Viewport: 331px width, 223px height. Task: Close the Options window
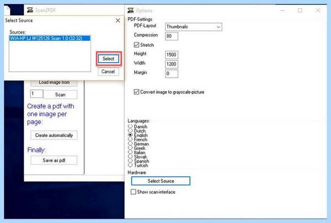pos(318,10)
